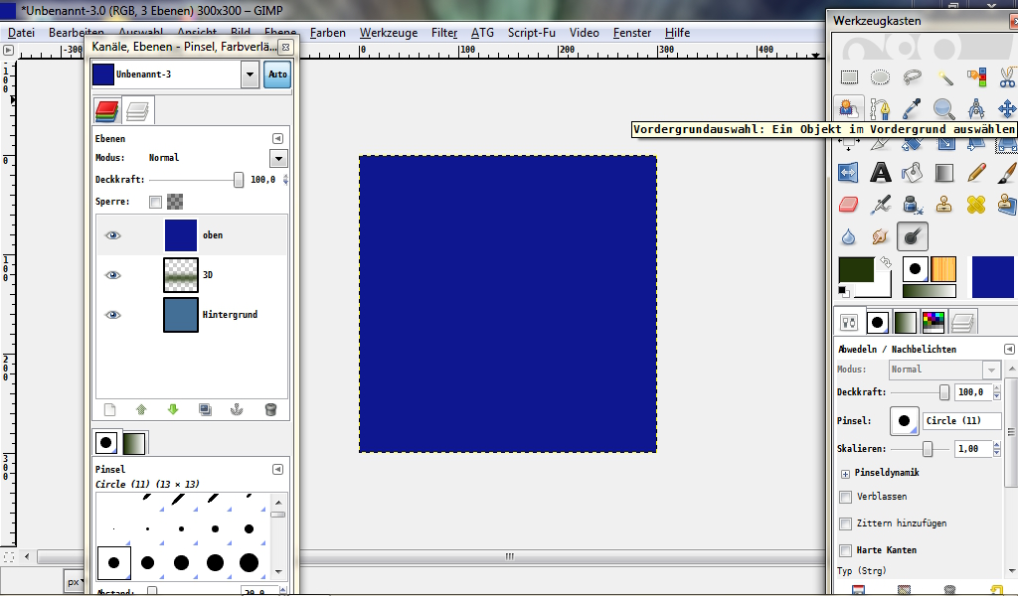This screenshot has width=1018, height=596.
Task: Select the Flip tool
Action: pos(849,173)
